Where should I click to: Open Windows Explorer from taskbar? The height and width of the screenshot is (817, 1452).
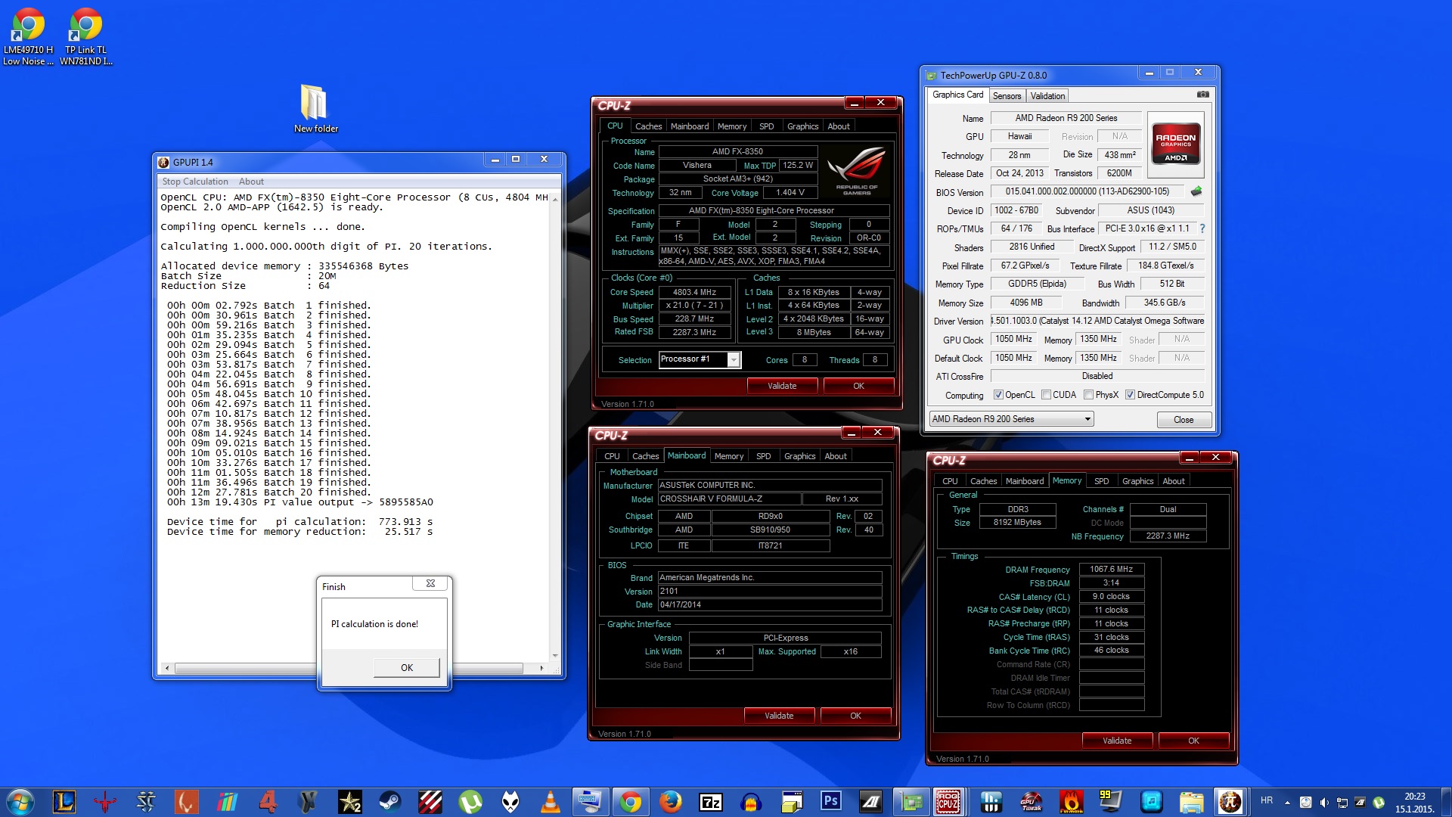pyautogui.click(x=1190, y=801)
